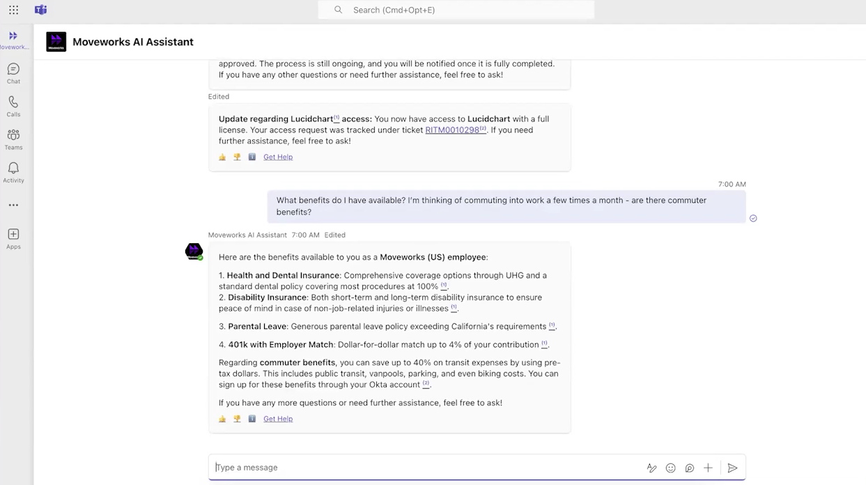Open the Chat section in sidebar
Image resolution: width=866 pixels, height=485 pixels.
[x=13, y=72]
